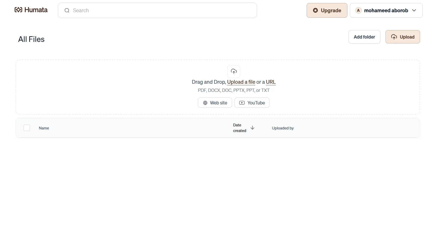
Task: Click the Humata logo icon
Action: click(18, 10)
